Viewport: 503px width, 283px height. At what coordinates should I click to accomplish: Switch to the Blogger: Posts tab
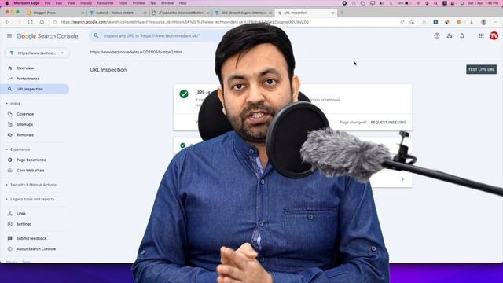[x=54, y=13]
